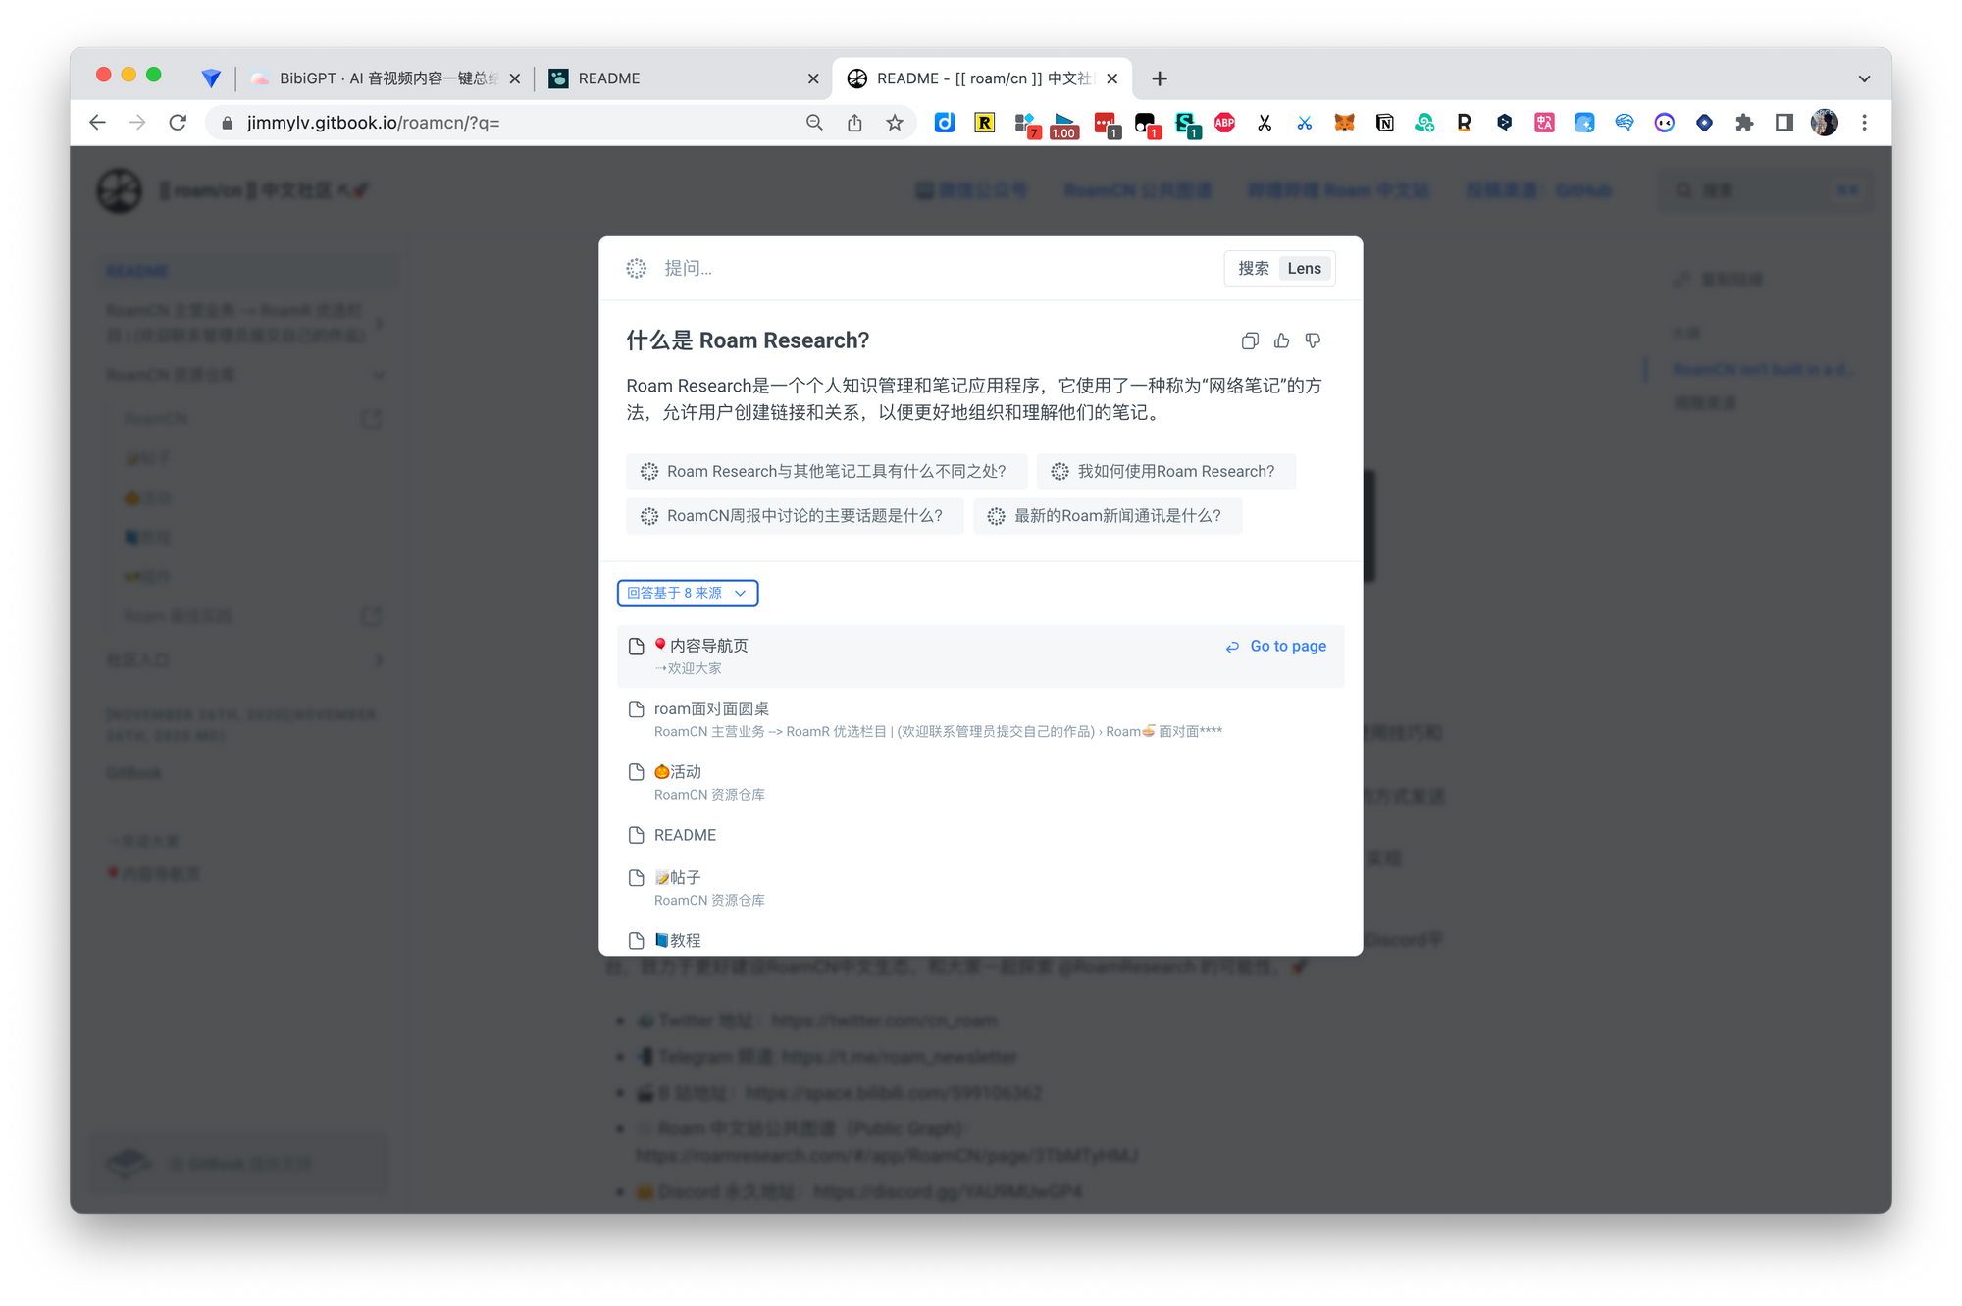Open the Chrome three-dot menu
1962x1306 pixels.
point(1864,123)
